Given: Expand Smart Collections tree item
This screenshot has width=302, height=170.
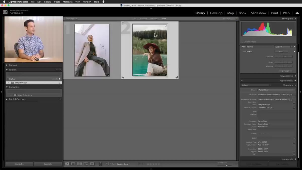Looking at the screenshot, I should click(11, 95).
